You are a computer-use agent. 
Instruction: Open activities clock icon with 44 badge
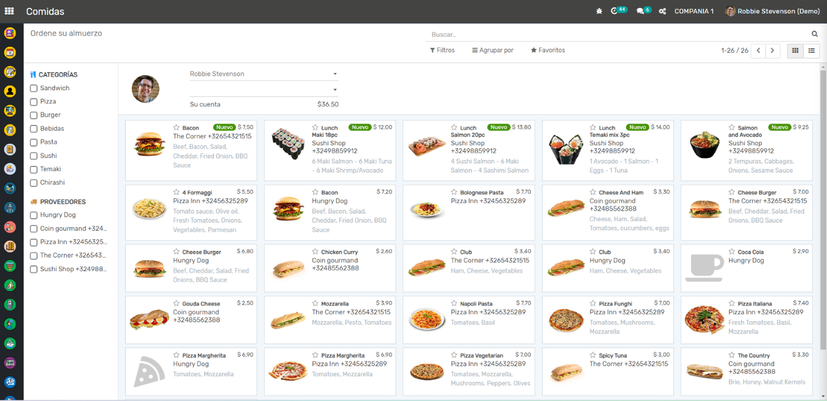click(x=615, y=11)
